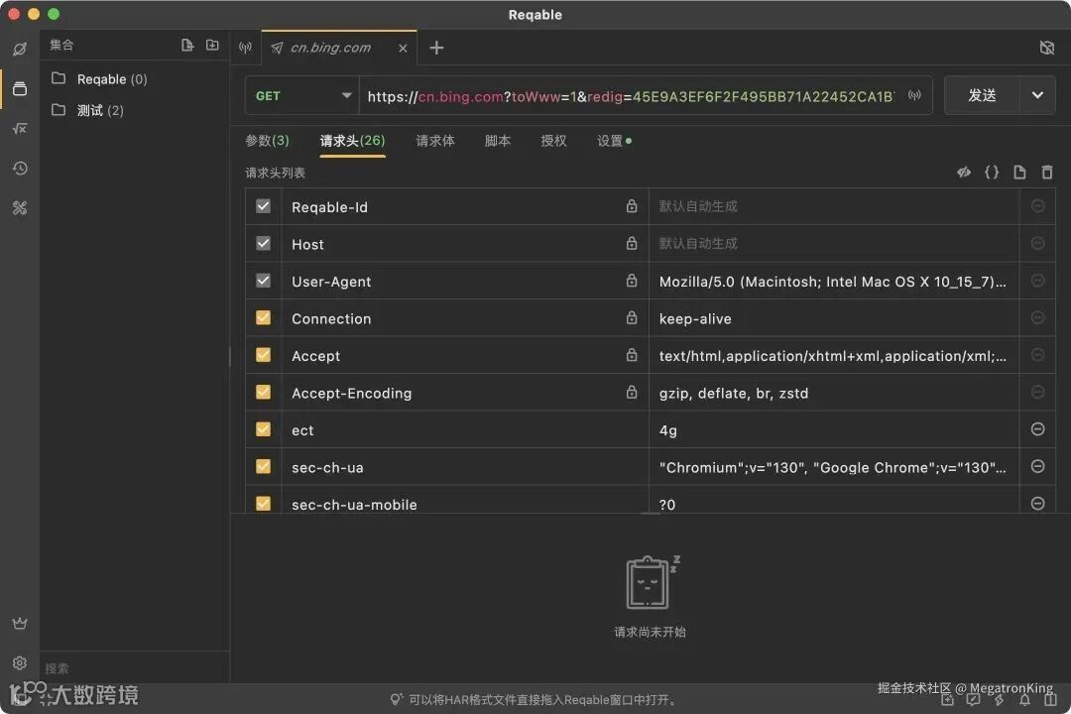Select the 请求头(26) tab

pyautogui.click(x=352, y=141)
